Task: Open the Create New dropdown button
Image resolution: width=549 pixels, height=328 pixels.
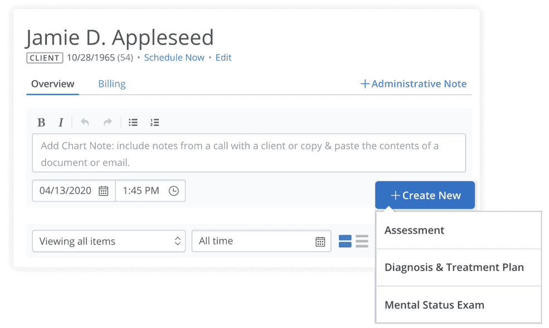Action: point(425,195)
